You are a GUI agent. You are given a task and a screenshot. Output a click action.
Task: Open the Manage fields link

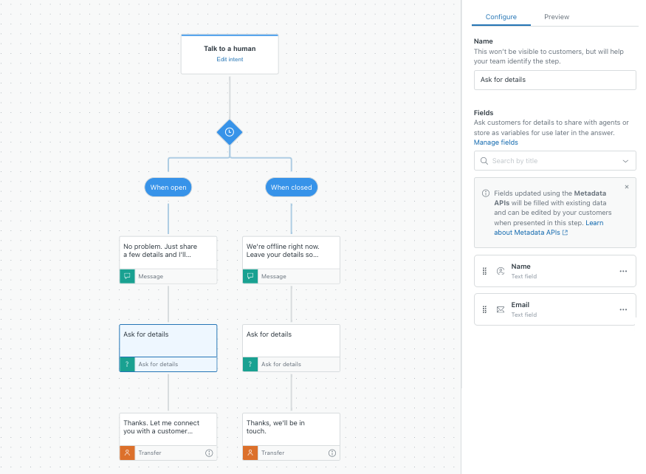tap(495, 142)
